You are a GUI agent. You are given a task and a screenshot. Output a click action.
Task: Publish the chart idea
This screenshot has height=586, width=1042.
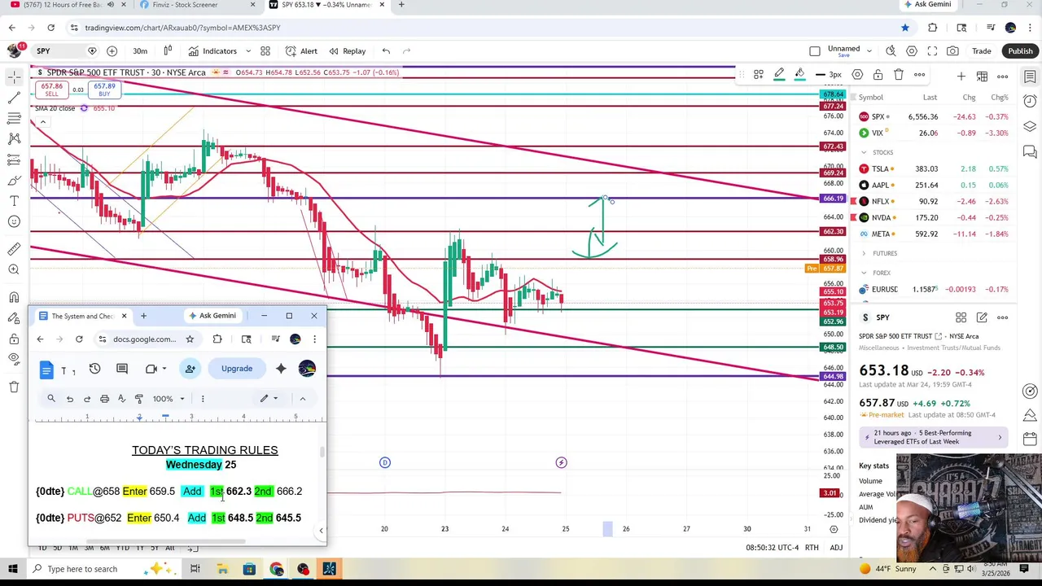(x=1020, y=51)
